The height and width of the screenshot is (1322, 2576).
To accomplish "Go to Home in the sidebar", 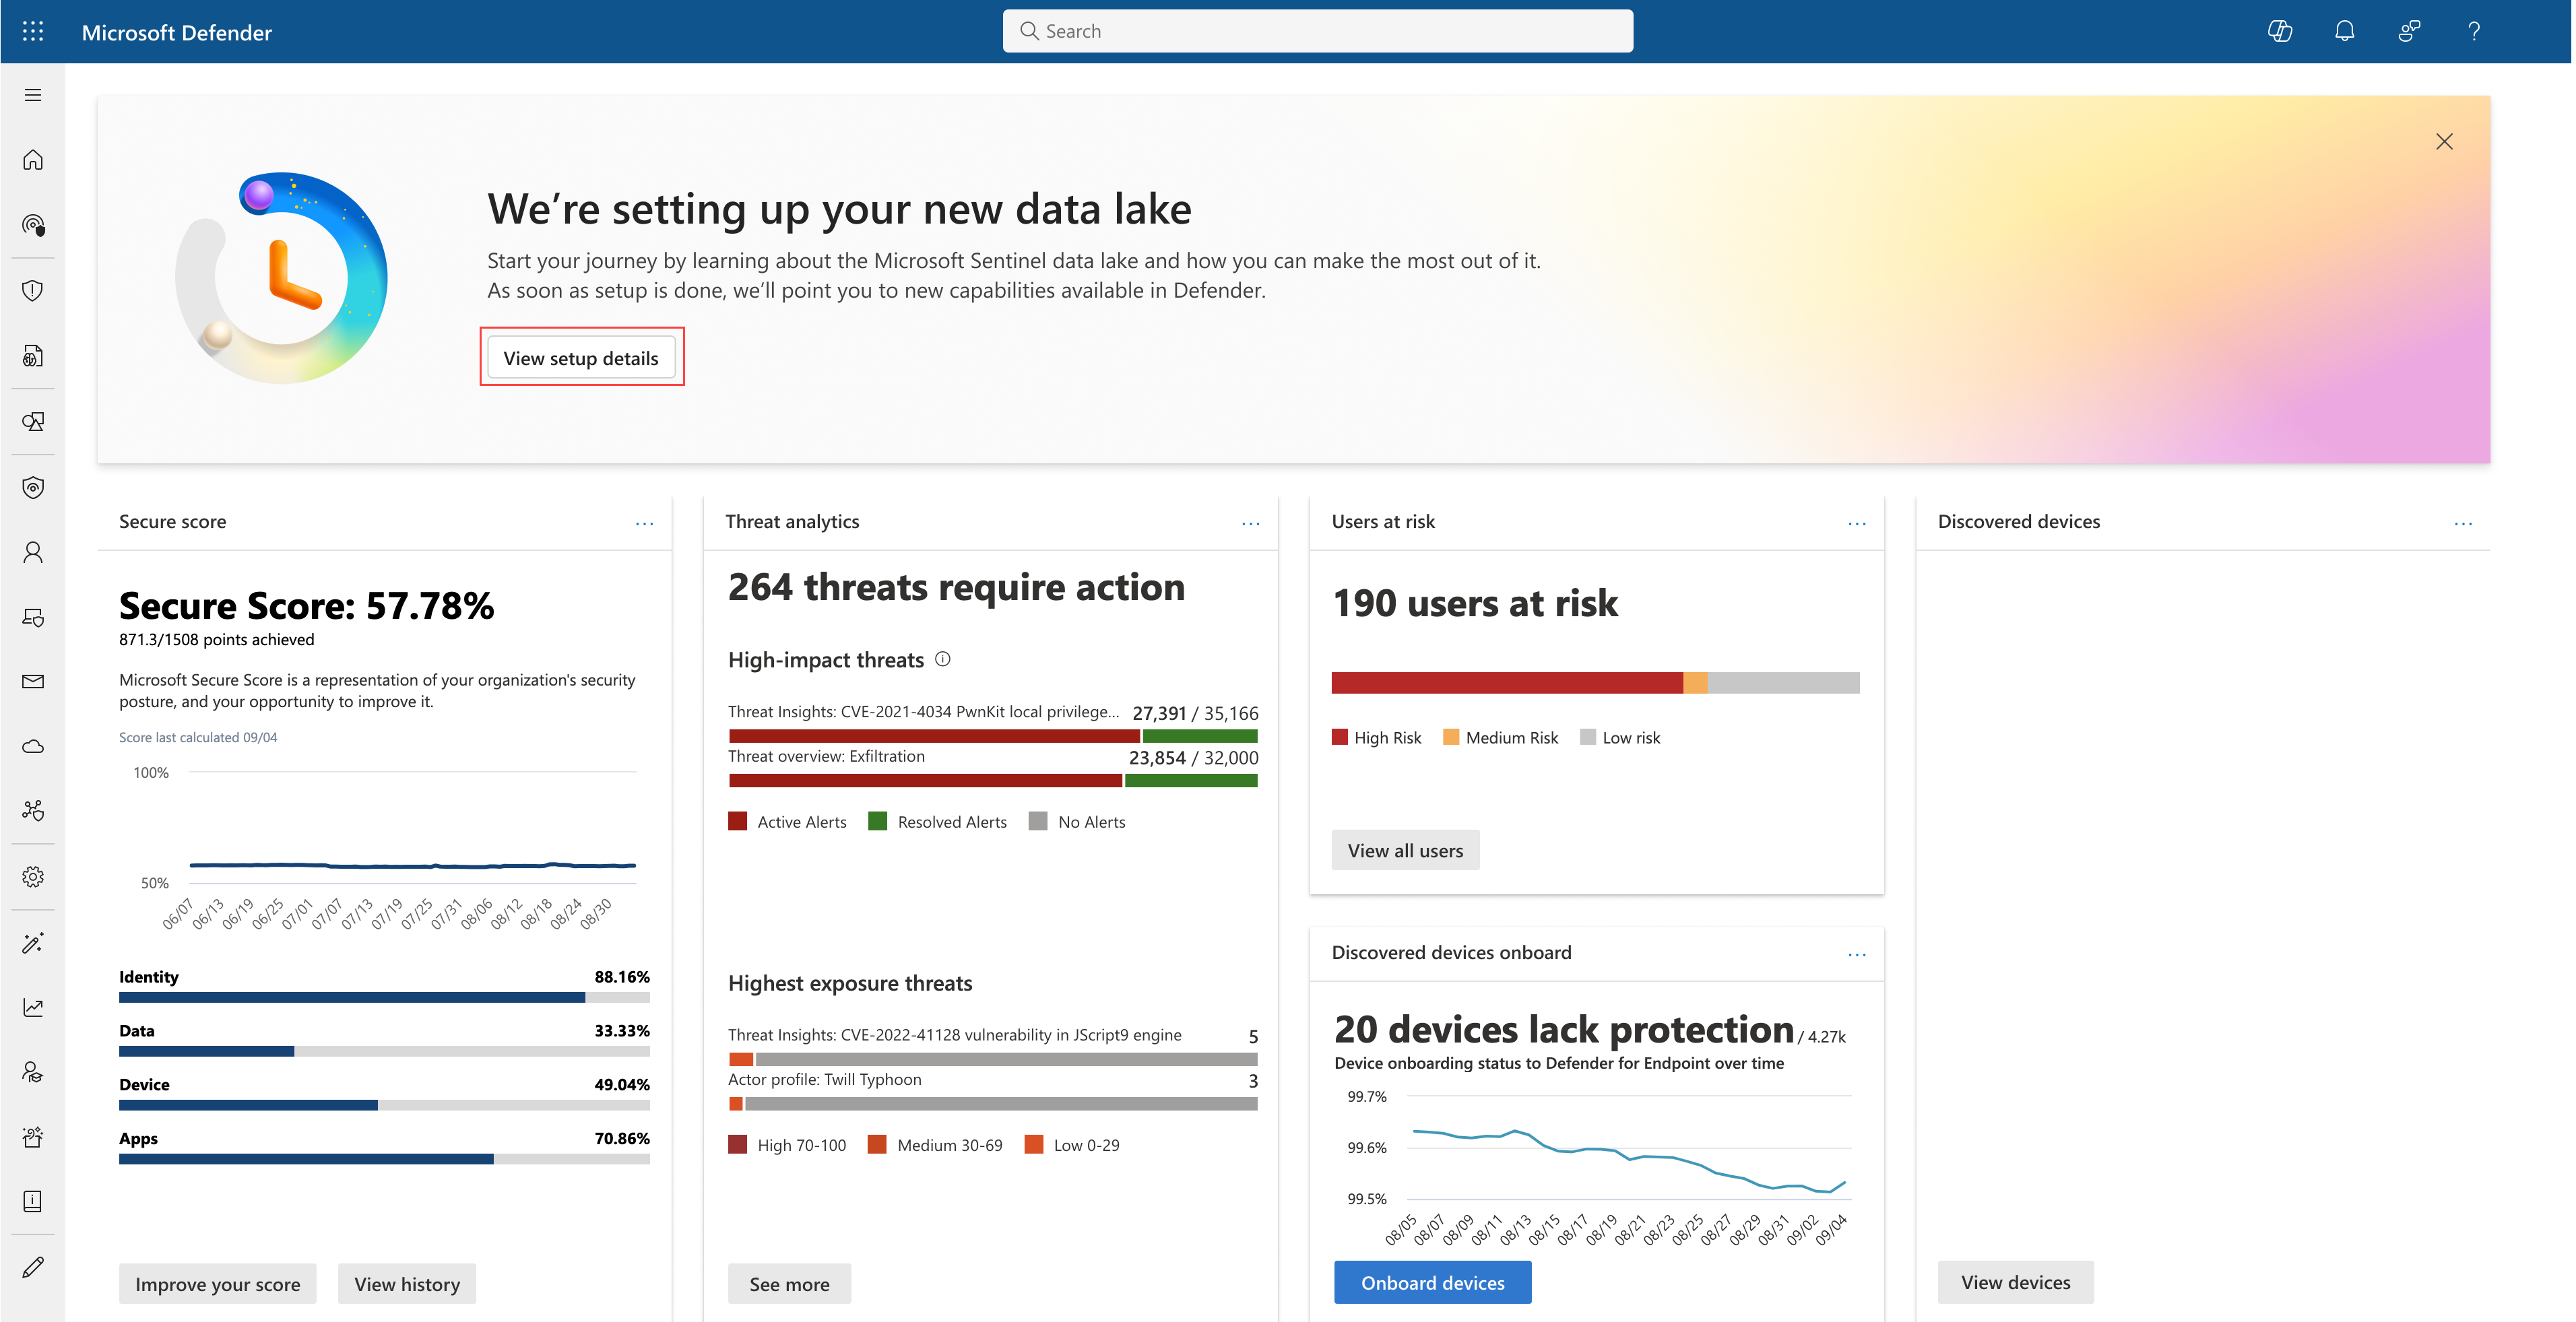I will (x=33, y=160).
